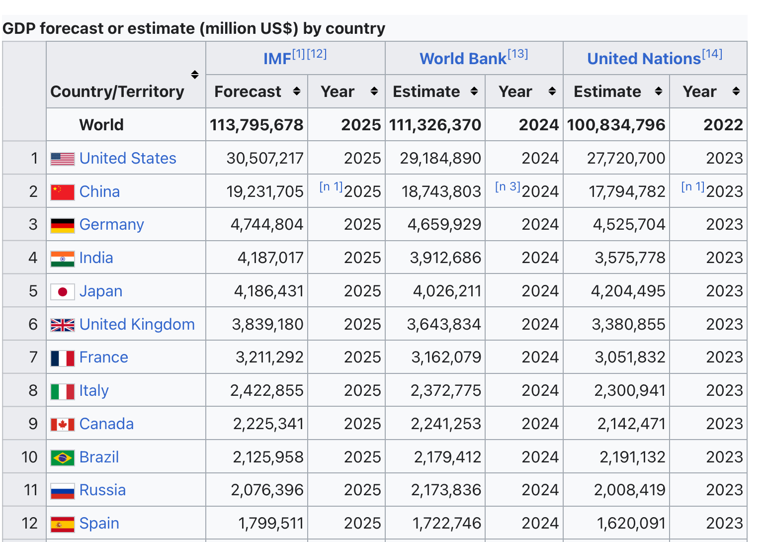Sort by IMF Year column

coord(374,91)
